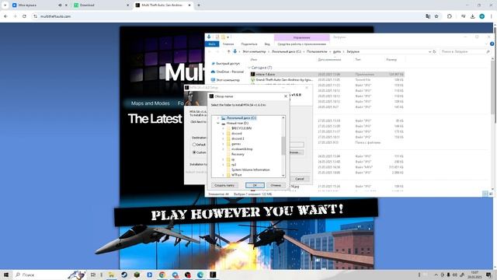Viewport: 497px width, 280px height.
Task: Click the Explorer up-arrow navigation icon
Action: tap(228, 51)
